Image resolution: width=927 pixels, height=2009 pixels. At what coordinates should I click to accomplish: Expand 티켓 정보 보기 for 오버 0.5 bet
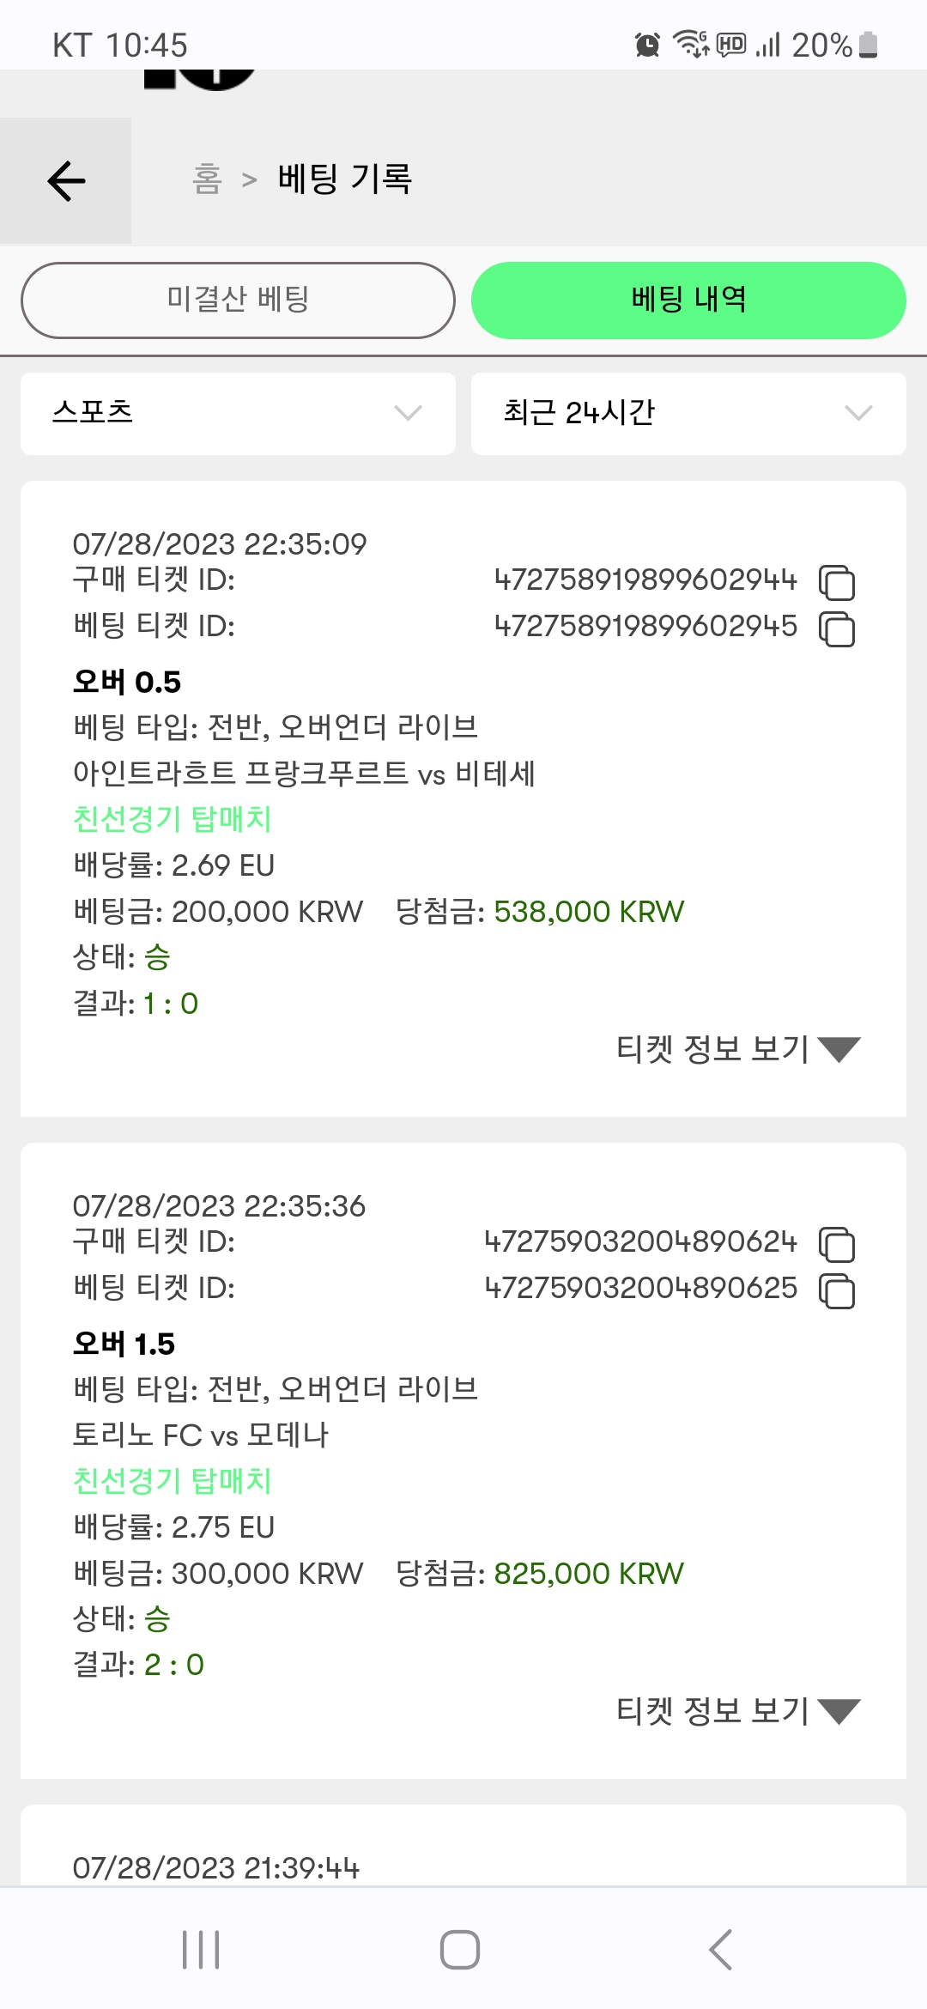[738, 1049]
